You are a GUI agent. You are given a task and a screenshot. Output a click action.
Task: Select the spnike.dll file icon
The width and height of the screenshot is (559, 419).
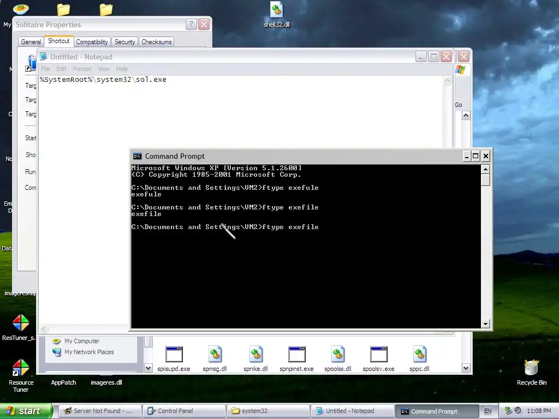tap(255, 359)
